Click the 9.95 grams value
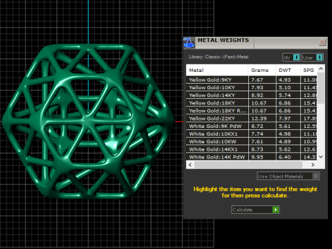Viewport: 332px width, 249px height. coord(257,157)
